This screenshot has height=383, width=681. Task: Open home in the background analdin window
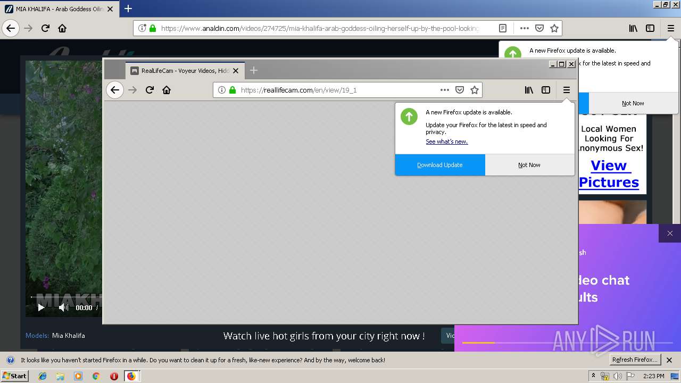(62, 28)
